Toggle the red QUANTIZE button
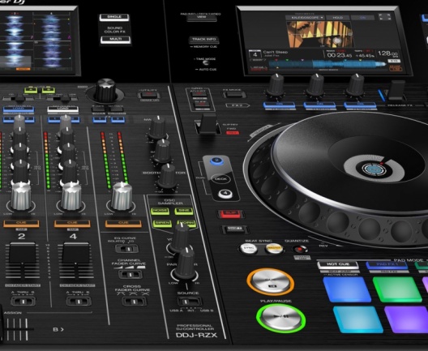428x351 pixels. (299, 249)
